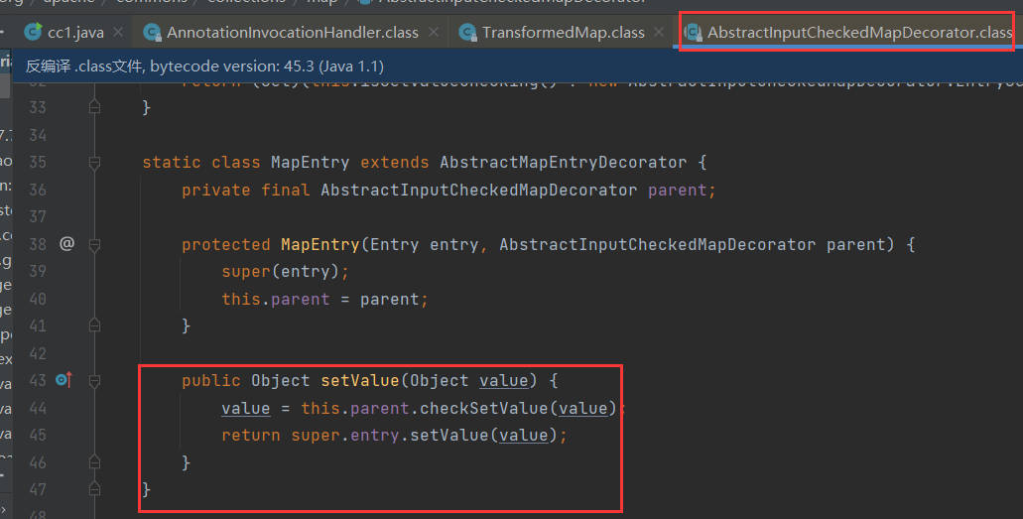Open the AnnotationInvocationHandler.class tab

[293, 32]
